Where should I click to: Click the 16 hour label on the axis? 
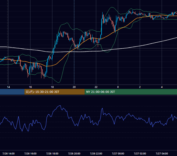click(x=30, y=87)
